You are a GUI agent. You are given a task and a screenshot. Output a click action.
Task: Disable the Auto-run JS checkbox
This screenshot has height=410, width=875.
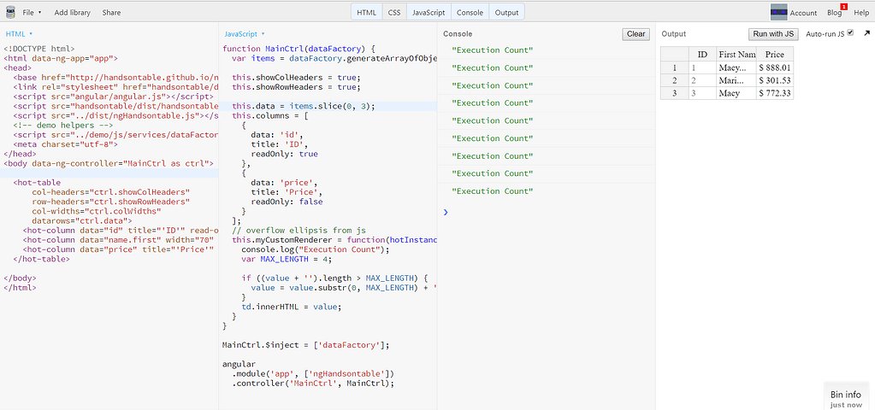849,33
